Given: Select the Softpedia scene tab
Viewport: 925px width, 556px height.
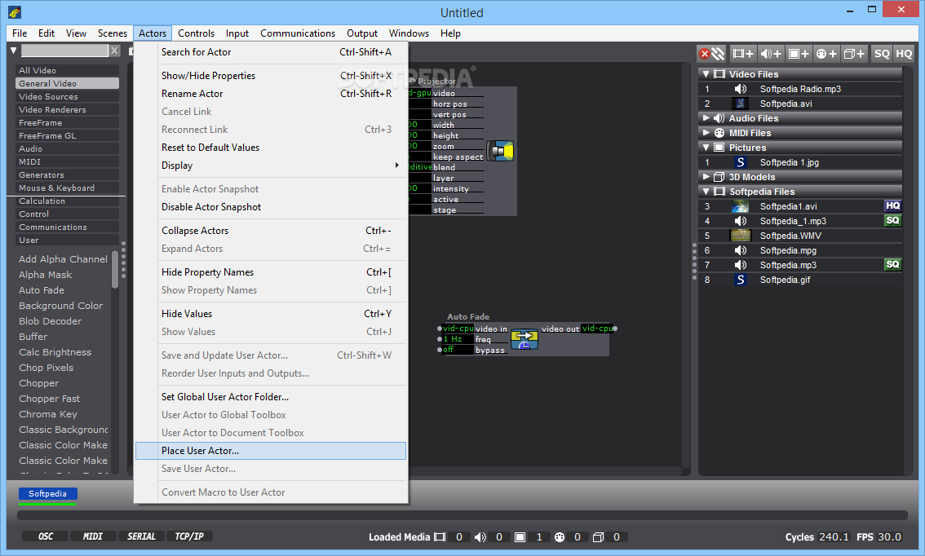Looking at the screenshot, I should pyautogui.click(x=48, y=494).
